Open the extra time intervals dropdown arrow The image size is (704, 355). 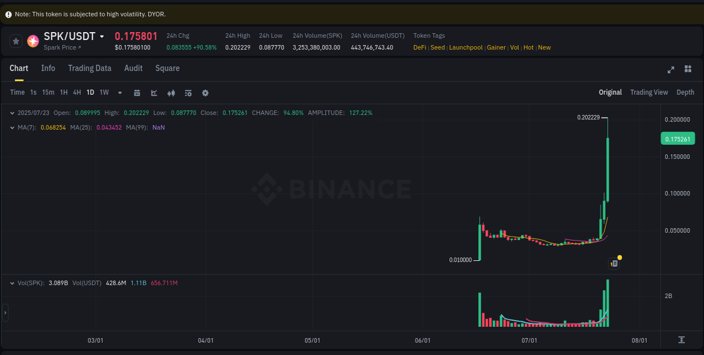(119, 92)
